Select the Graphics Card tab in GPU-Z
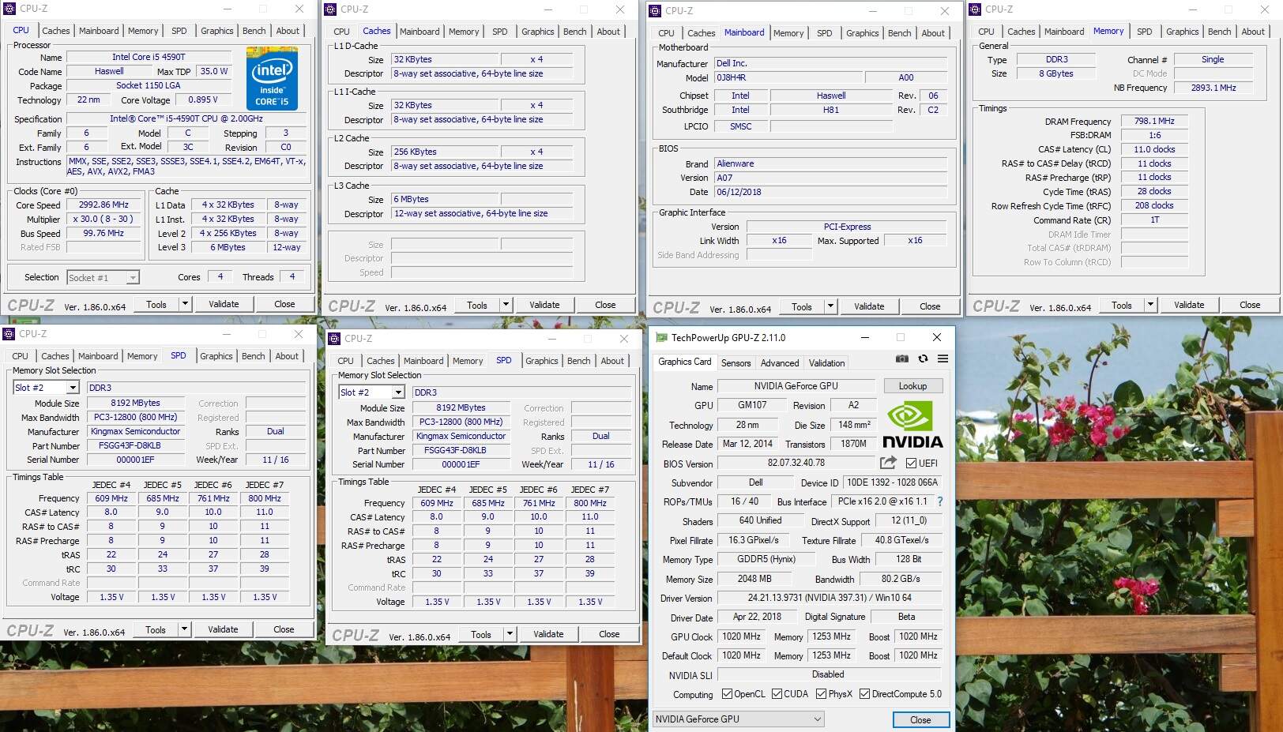 tap(685, 362)
